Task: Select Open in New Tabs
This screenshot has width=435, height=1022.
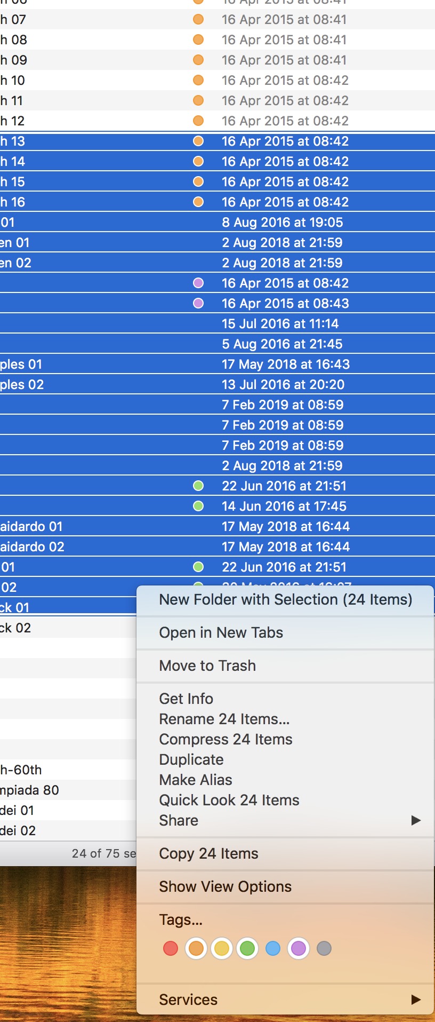Action: click(221, 632)
